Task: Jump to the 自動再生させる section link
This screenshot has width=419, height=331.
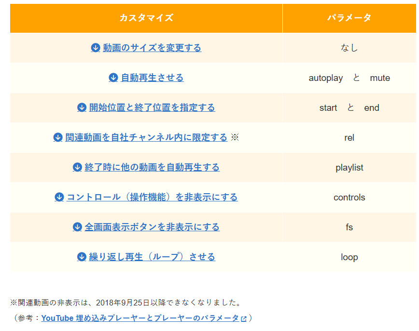Action: pyautogui.click(x=152, y=78)
